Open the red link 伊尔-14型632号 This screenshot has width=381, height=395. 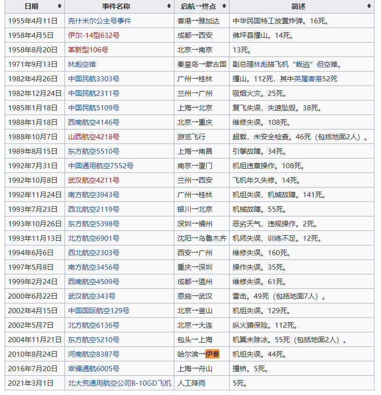point(94,35)
